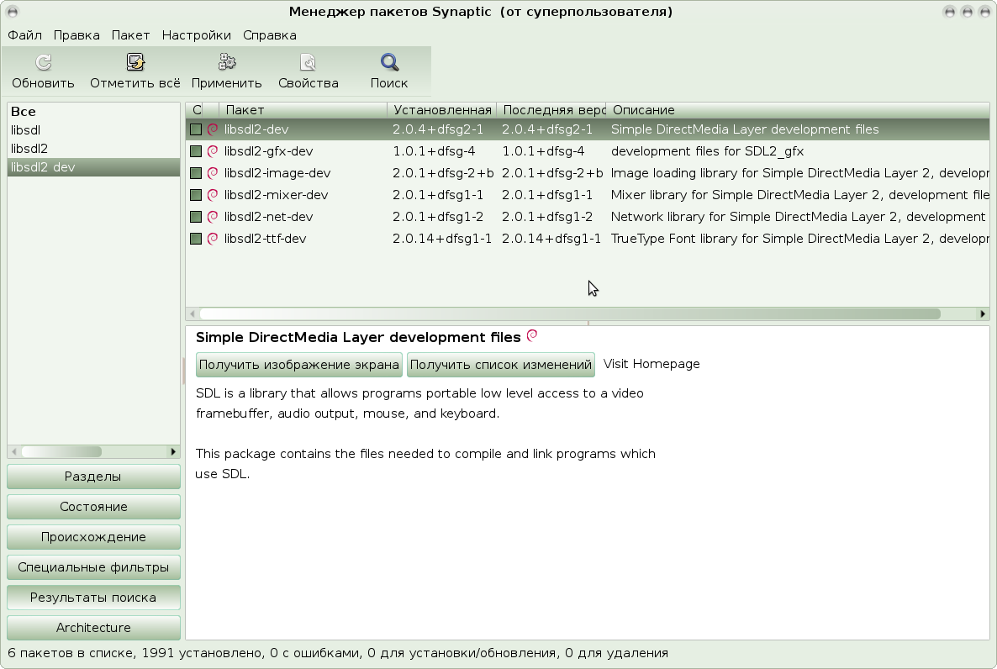997x669 pixels.
Task: Click installed version 1.0.1+dfsg-4 cell
Action: (434, 151)
